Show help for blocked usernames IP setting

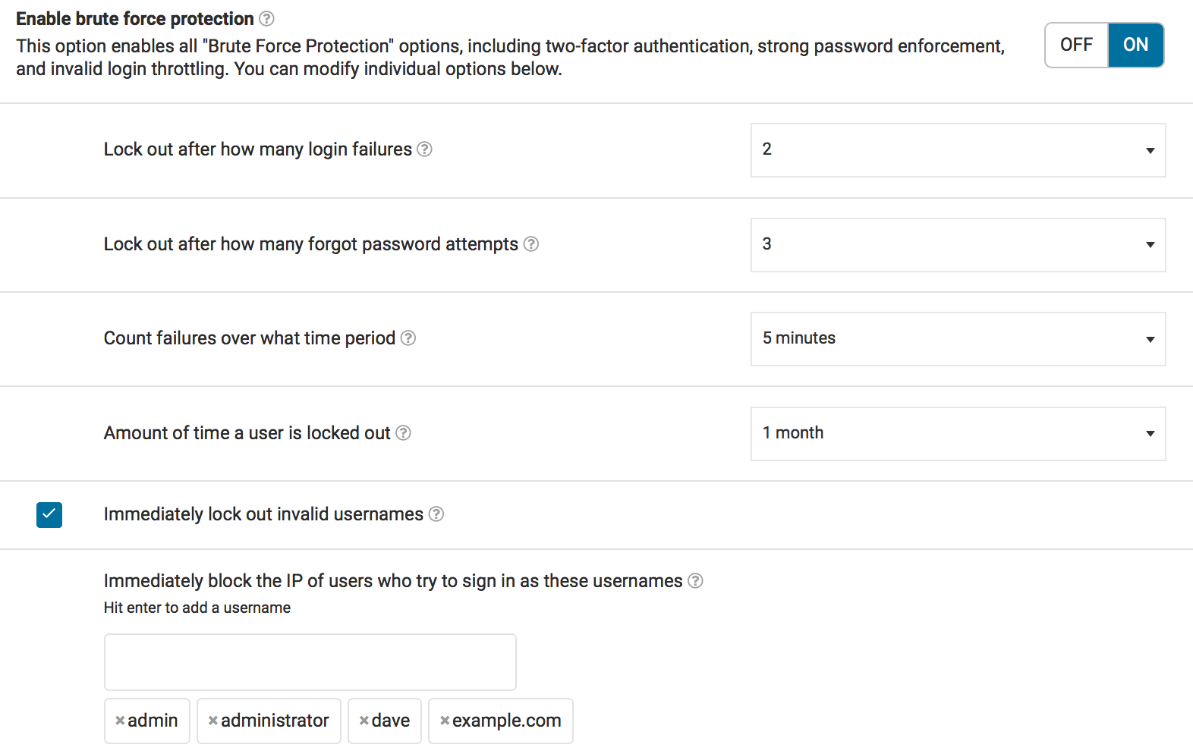point(695,581)
